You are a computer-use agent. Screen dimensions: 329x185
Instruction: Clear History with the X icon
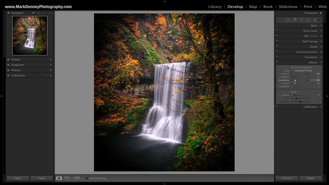[x=51, y=70]
